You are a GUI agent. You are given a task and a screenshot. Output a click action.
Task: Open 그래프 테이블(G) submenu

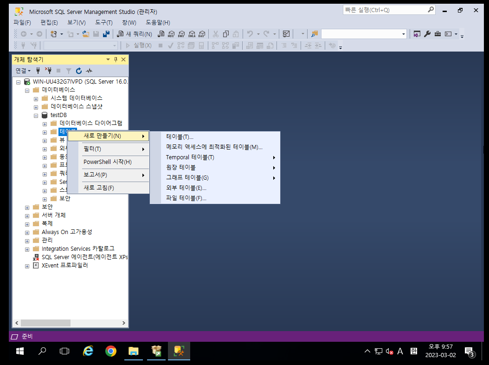point(215,178)
